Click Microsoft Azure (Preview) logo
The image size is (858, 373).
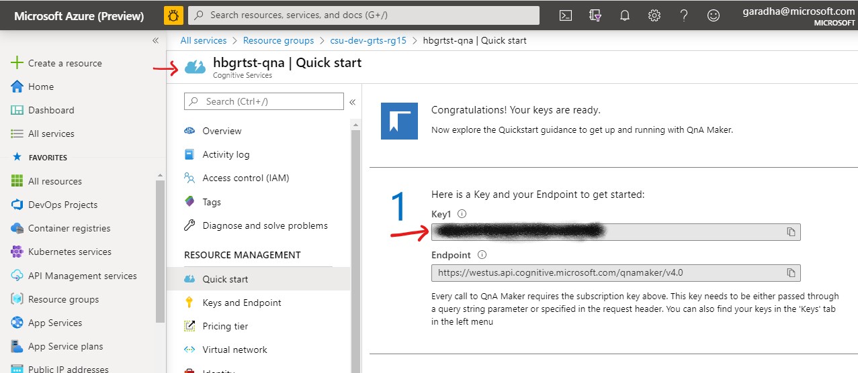point(79,15)
